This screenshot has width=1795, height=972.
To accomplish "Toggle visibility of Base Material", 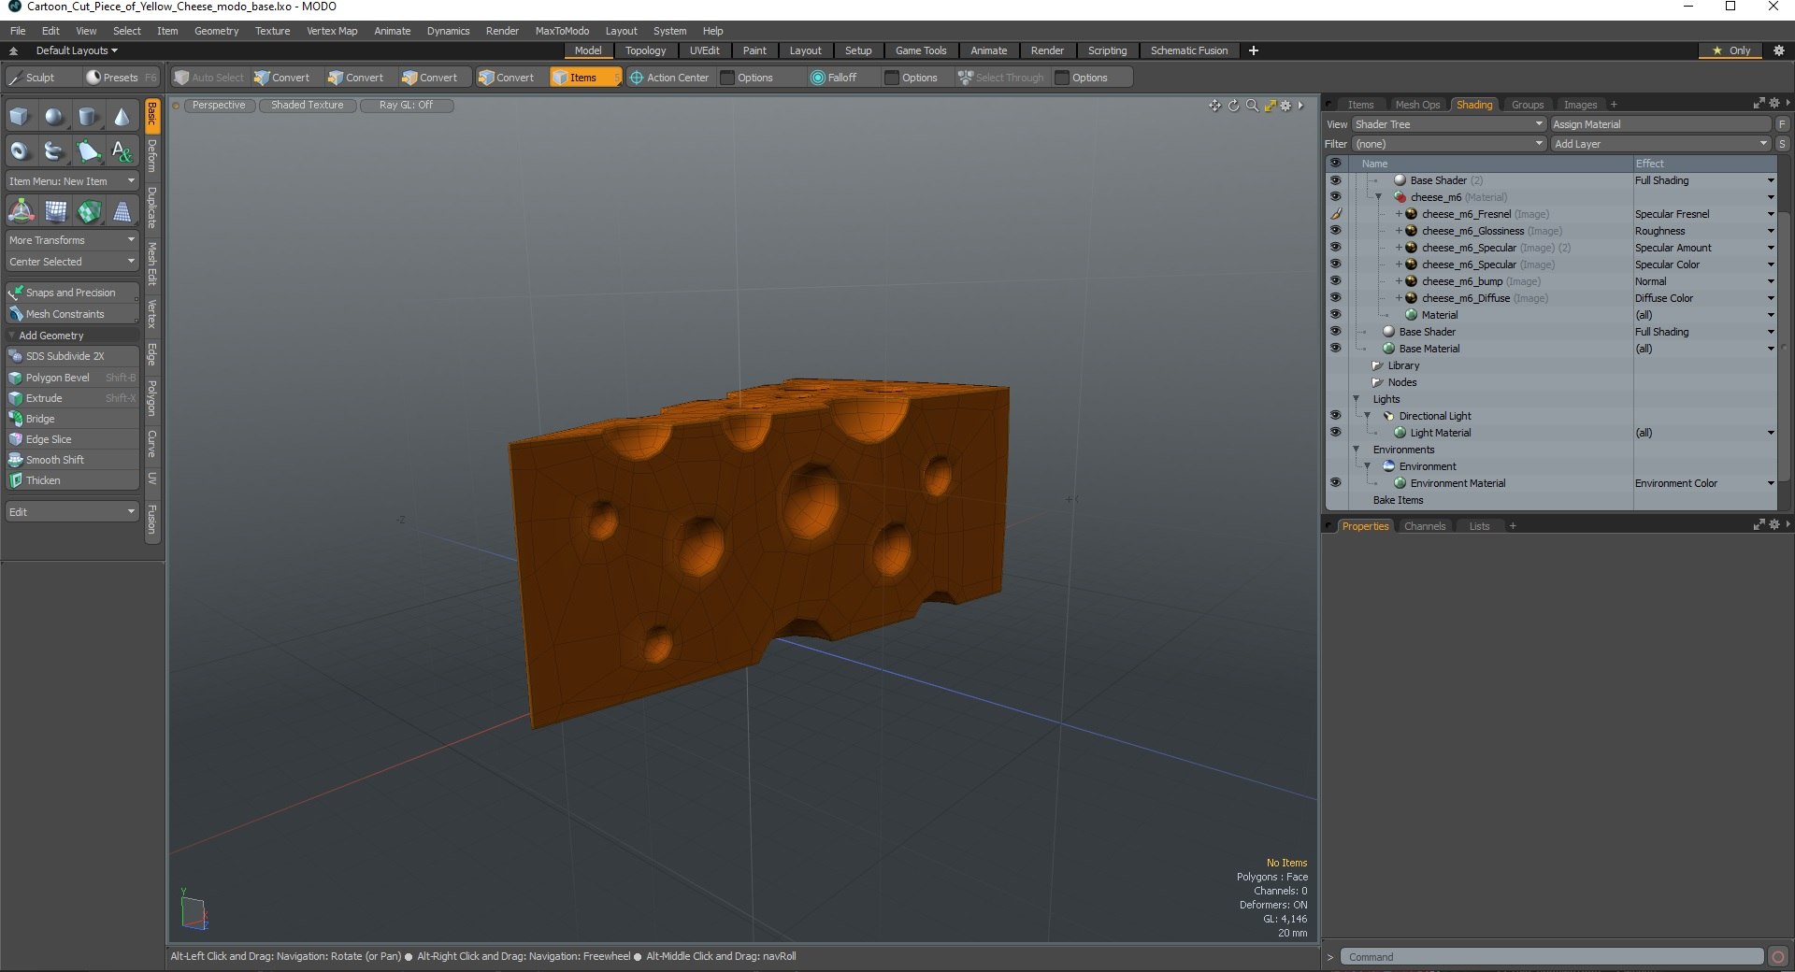I will point(1335,349).
